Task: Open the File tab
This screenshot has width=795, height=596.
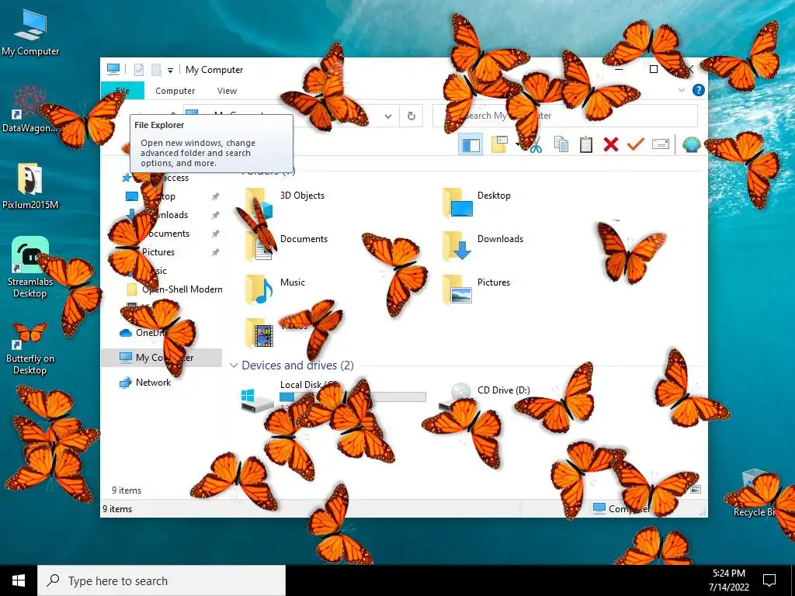Action: pos(123,91)
